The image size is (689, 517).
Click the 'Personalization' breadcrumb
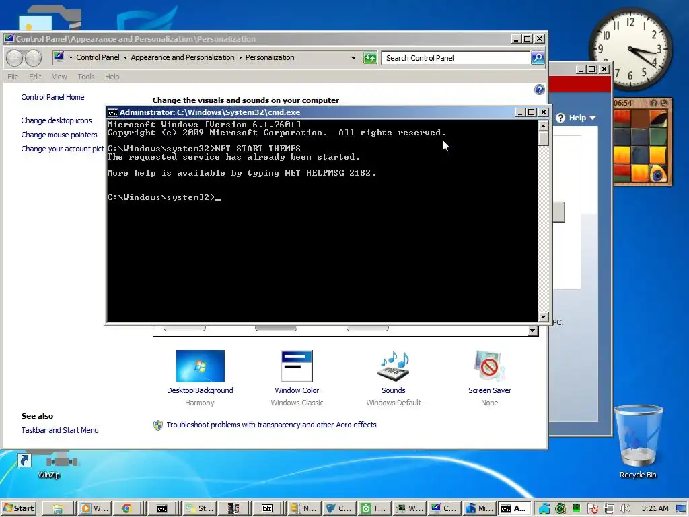270,57
